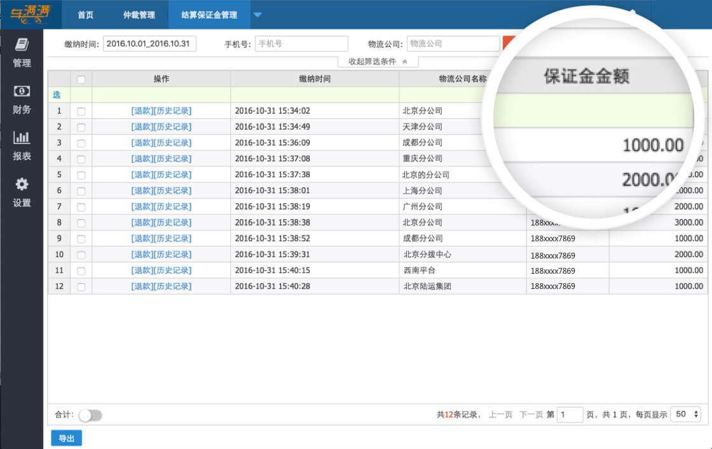Switch to the 首页 tab
This screenshot has width=712, height=449.
point(85,15)
